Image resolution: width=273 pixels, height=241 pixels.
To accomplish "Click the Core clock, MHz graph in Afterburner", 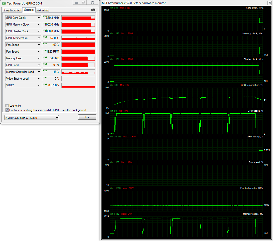I will (x=186, y=21).
